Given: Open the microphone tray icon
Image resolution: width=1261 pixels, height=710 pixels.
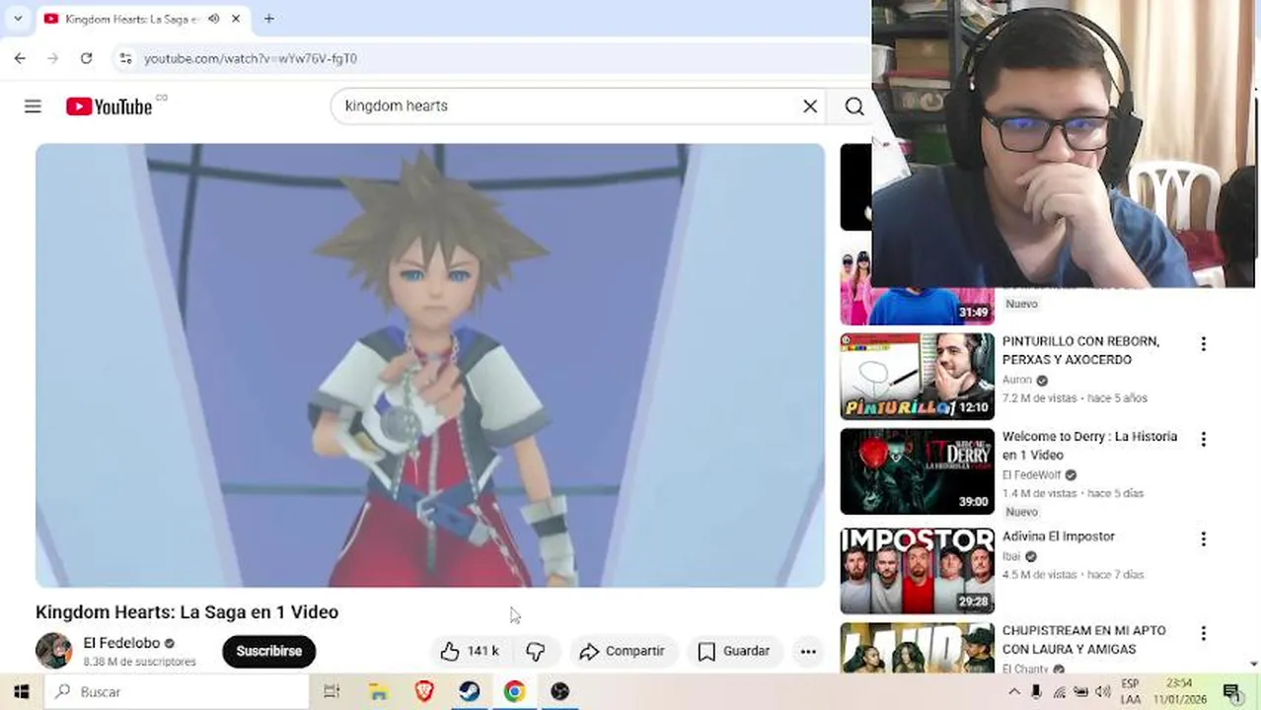Looking at the screenshot, I should pyautogui.click(x=1036, y=692).
